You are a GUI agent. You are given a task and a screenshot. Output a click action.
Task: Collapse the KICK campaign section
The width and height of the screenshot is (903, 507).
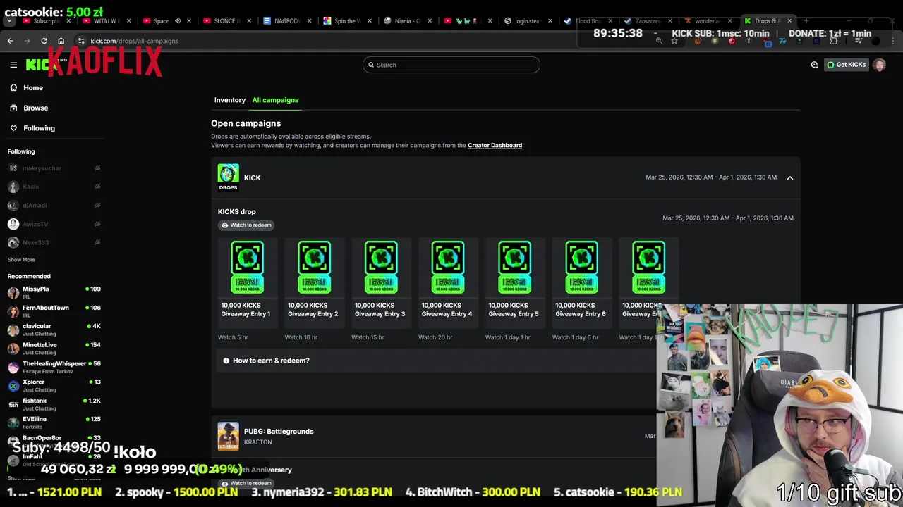(x=790, y=178)
